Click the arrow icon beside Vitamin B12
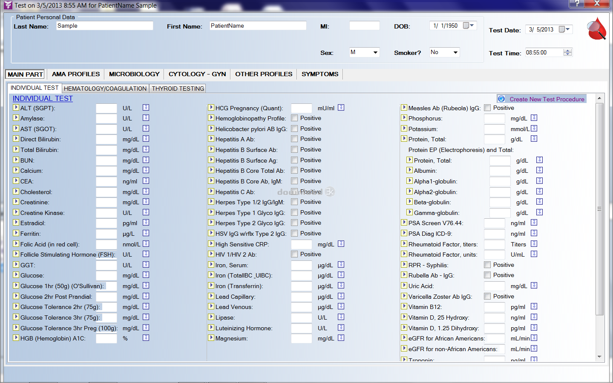The image size is (613, 383). click(404, 306)
